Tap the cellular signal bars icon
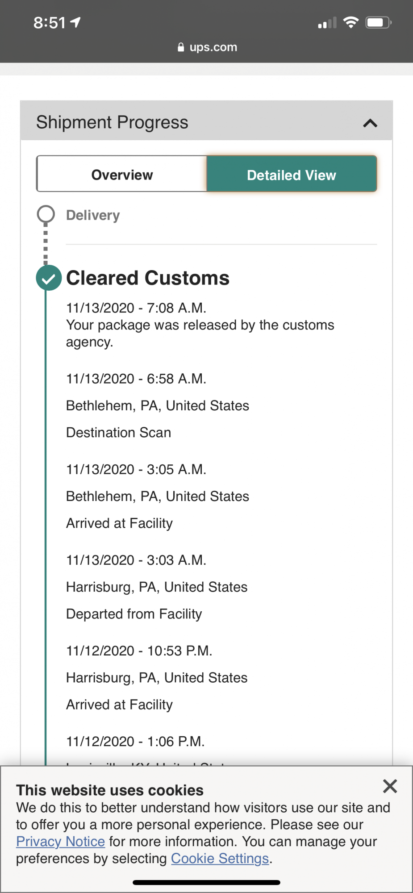Screen dimensions: 413x893 click(327, 23)
